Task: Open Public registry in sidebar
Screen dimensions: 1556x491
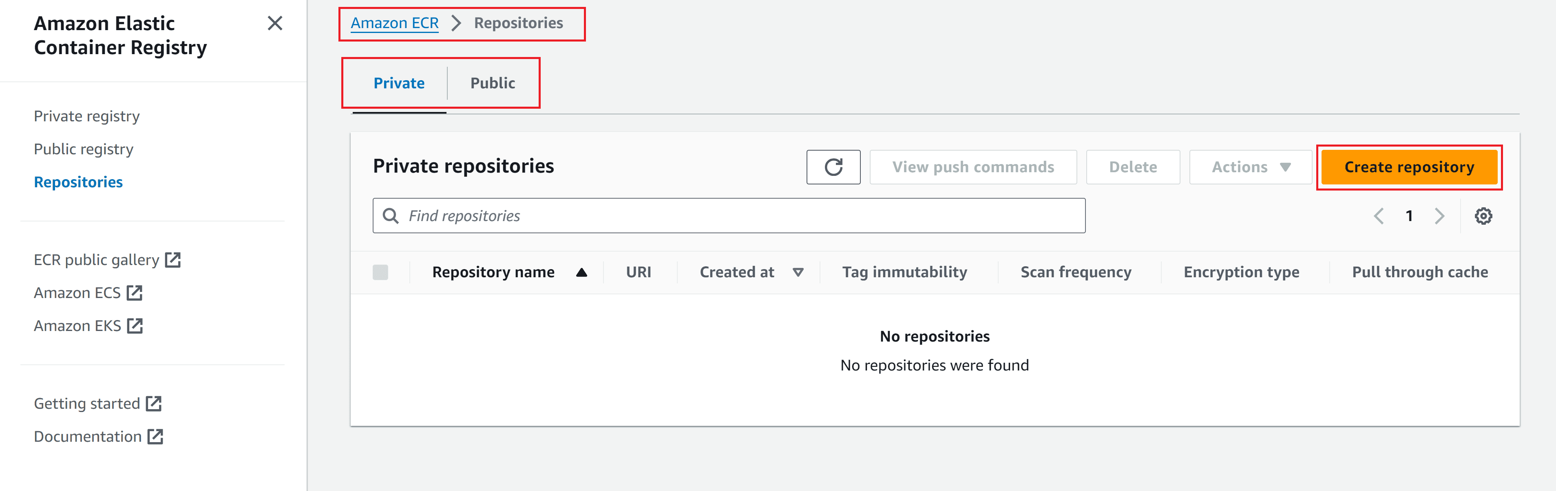Action: click(83, 149)
